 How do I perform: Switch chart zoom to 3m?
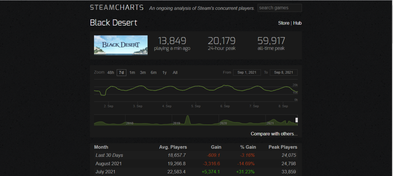click(143, 73)
